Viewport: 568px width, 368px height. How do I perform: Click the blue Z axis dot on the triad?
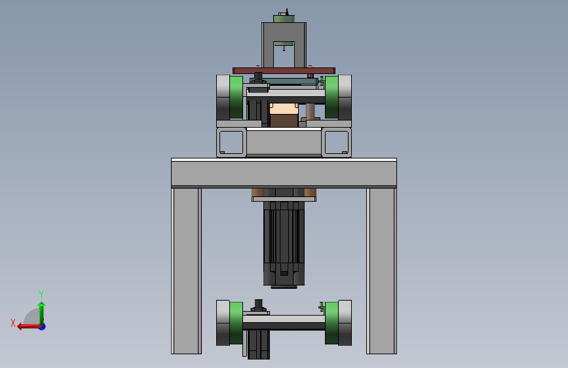[43, 327]
